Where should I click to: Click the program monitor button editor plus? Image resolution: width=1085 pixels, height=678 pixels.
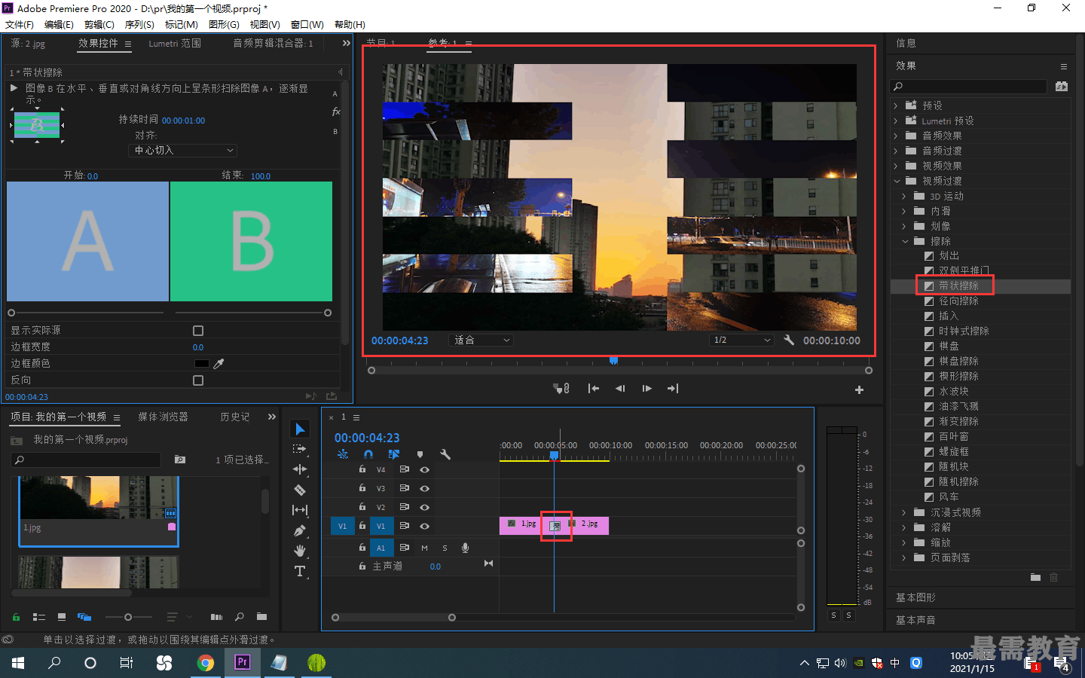(859, 389)
